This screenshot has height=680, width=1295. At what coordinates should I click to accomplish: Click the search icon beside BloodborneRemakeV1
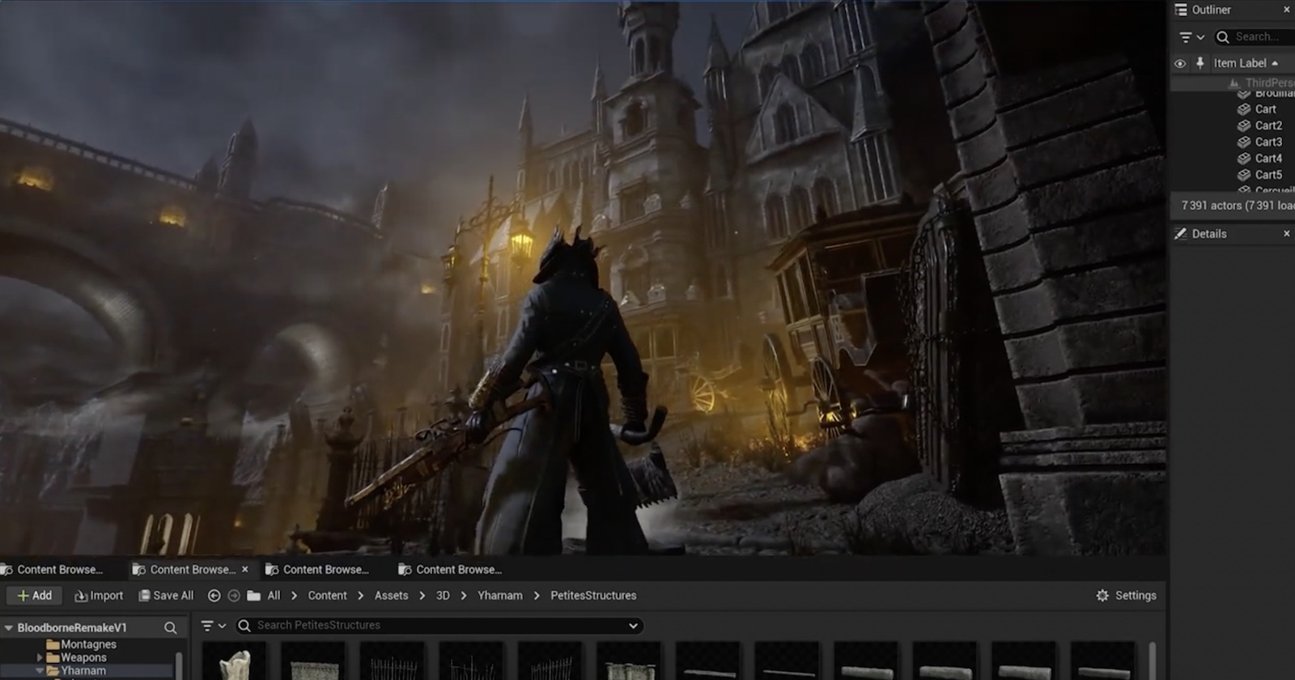170,628
